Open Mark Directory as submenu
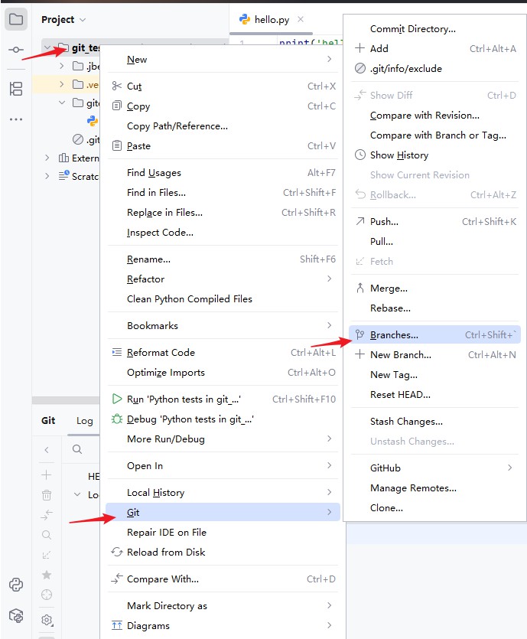527x639 pixels. pyautogui.click(x=223, y=605)
